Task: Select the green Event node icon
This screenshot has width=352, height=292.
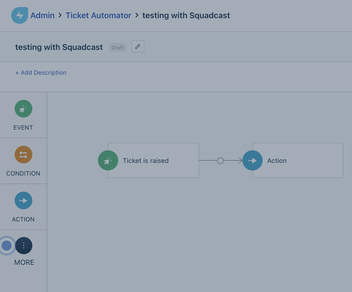Action: pyautogui.click(x=23, y=109)
